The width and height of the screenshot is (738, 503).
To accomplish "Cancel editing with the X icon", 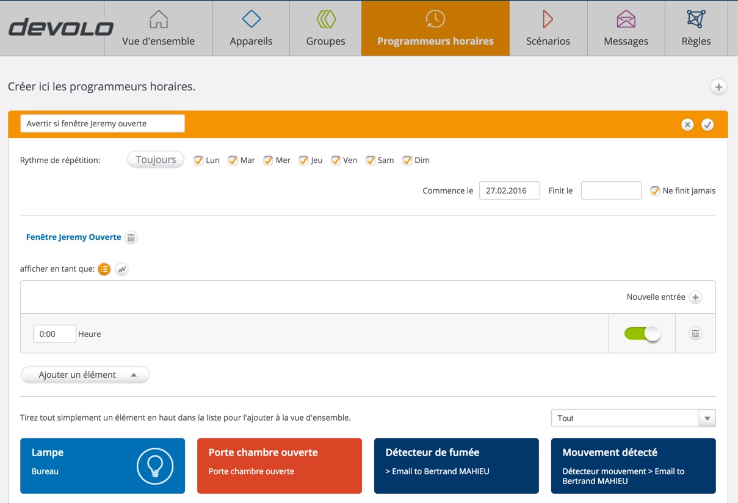I will click(687, 125).
